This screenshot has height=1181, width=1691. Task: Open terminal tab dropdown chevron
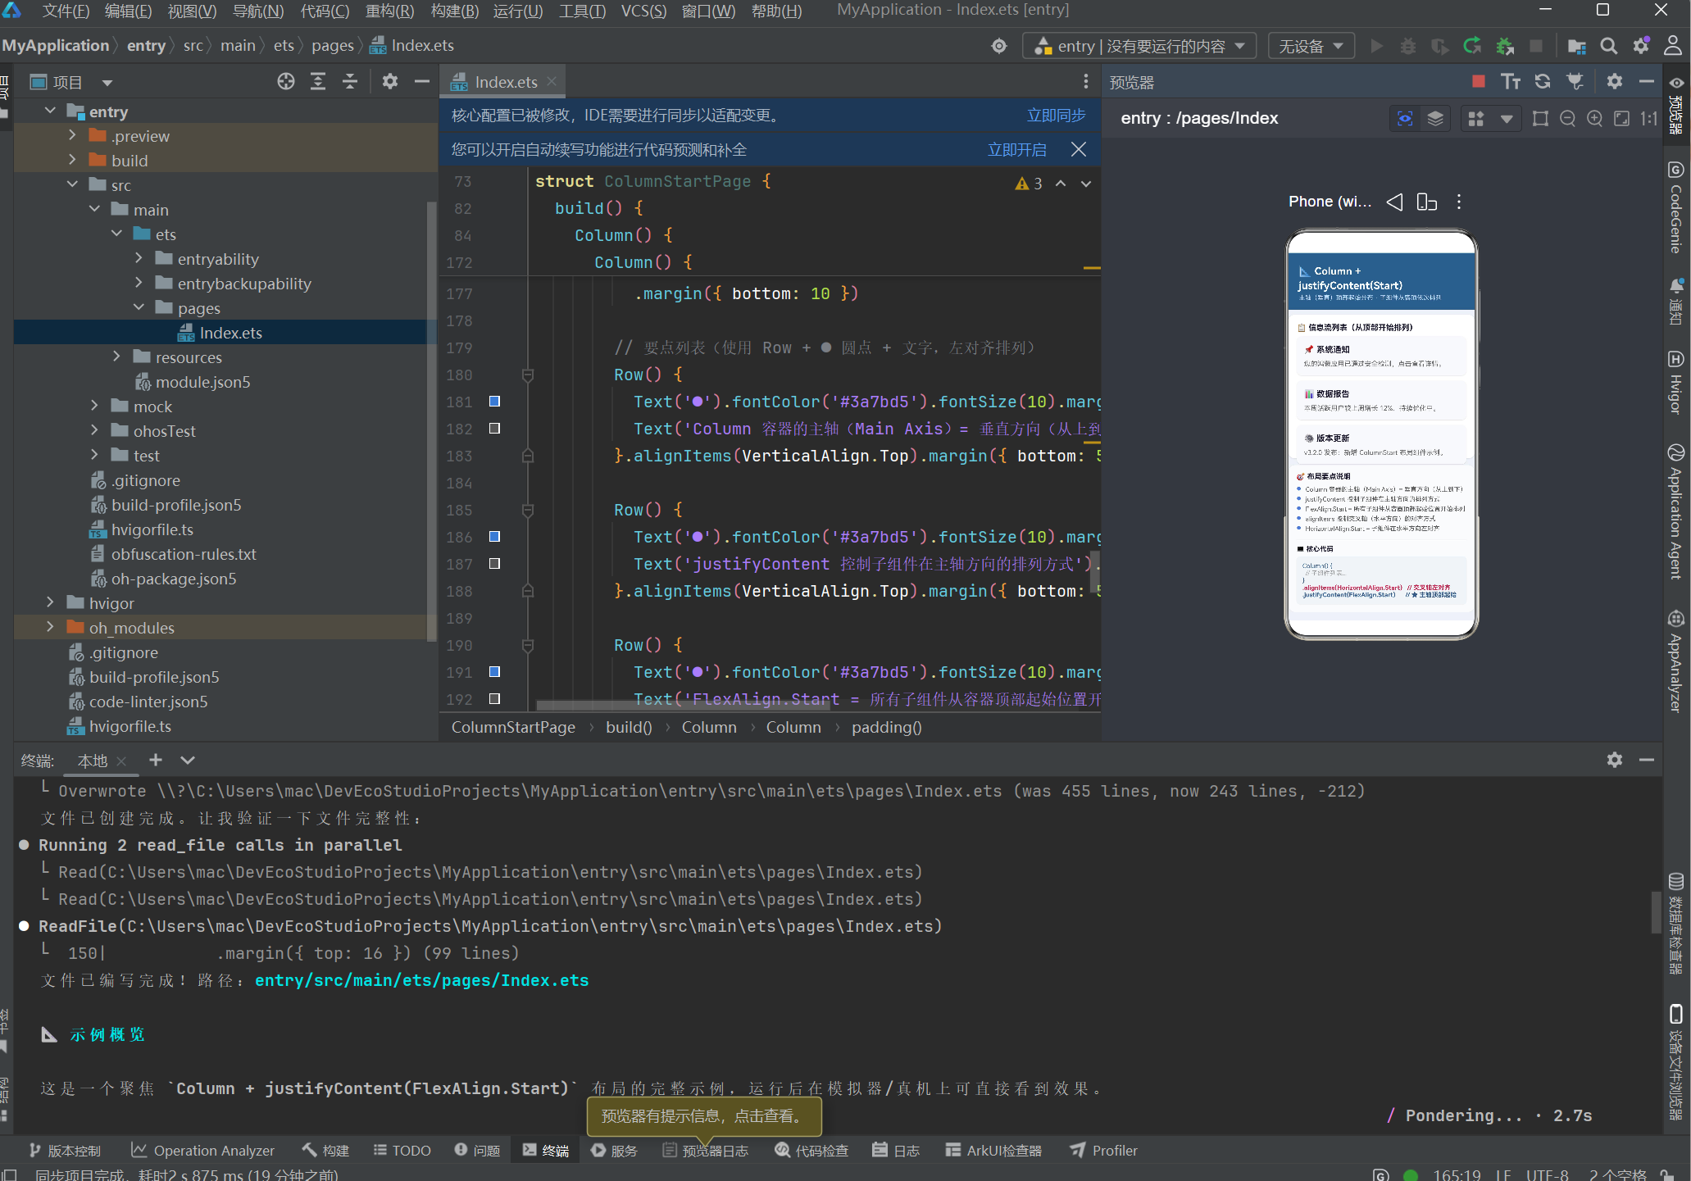(x=187, y=761)
